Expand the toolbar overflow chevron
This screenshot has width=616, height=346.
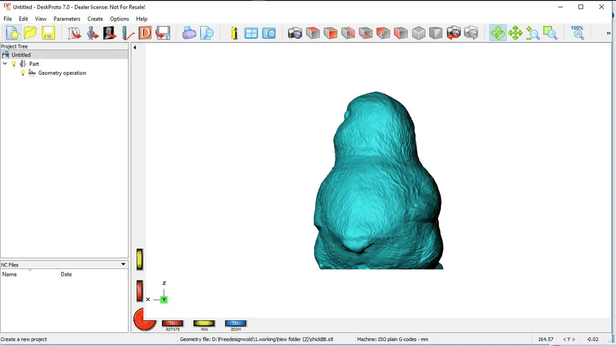pos(608,33)
